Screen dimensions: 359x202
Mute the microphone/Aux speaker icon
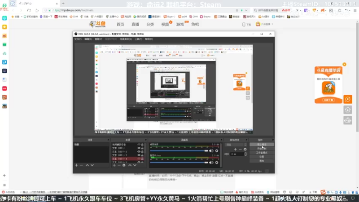211,162
